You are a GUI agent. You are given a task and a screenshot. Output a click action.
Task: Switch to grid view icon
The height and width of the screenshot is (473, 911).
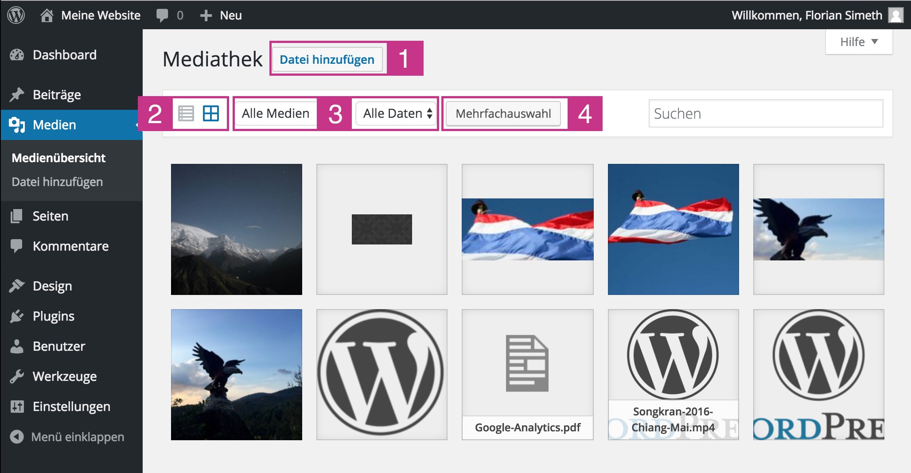tap(210, 113)
